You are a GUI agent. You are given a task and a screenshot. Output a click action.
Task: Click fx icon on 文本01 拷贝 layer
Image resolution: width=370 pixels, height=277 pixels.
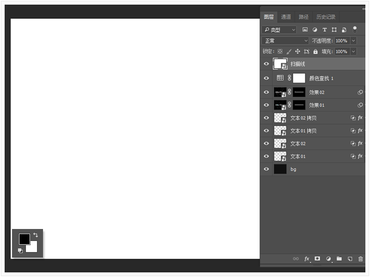(360, 131)
